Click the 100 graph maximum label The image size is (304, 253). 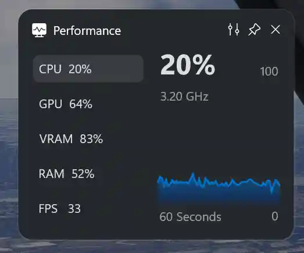point(269,72)
